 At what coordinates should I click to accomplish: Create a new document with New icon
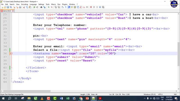pyautogui.click(x=2, y=7)
